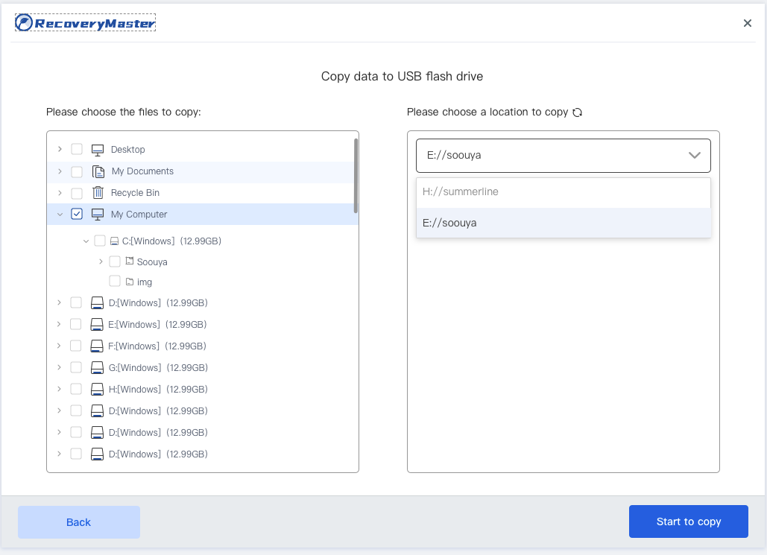Click the My Computer monitor icon
The image size is (767, 555).
coord(98,215)
